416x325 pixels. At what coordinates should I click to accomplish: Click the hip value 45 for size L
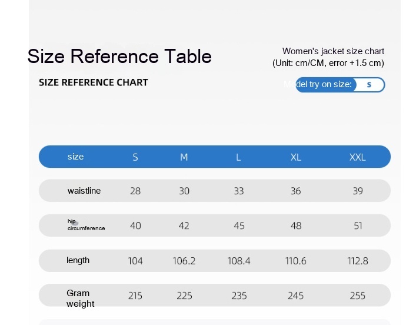[x=239, y=226]
